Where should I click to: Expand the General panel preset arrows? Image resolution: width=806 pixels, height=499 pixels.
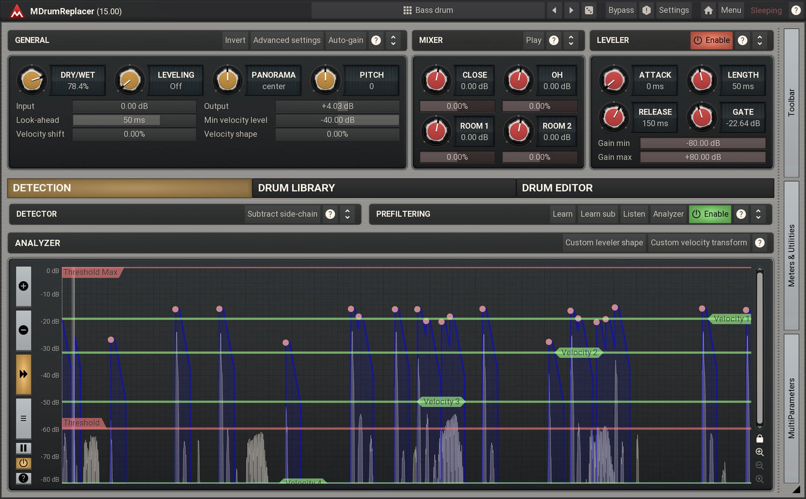tap(393, 40)
